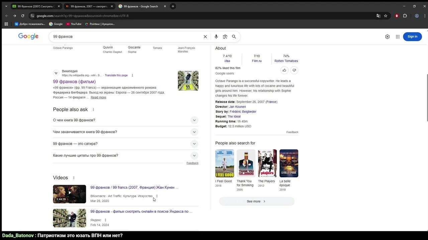Open People also ask options menu
Image resolution: width=428 pixels, height=240 pixels.
[x=93, y=110]
